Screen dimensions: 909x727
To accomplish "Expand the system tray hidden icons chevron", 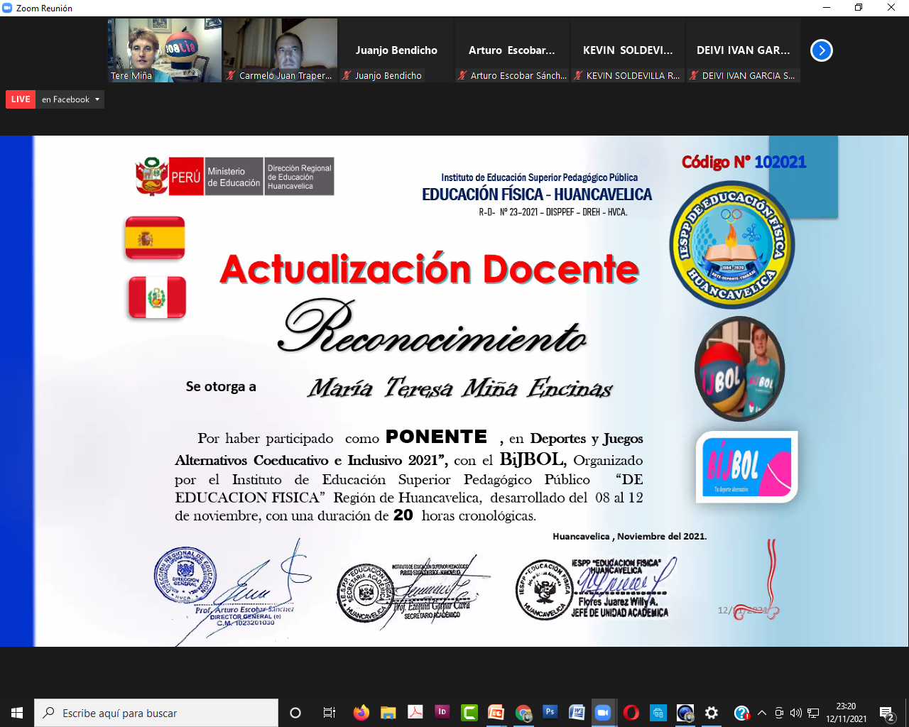I will click(x=762, y=713).
